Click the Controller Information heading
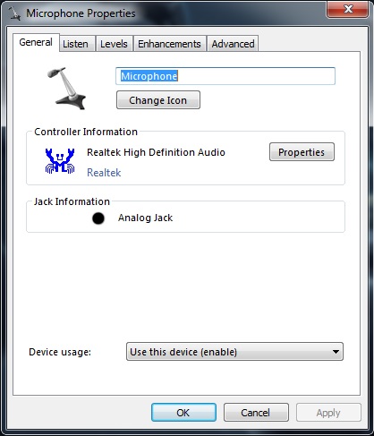Image resolution: width=374 pixels, height=436 pixels. 86,132
